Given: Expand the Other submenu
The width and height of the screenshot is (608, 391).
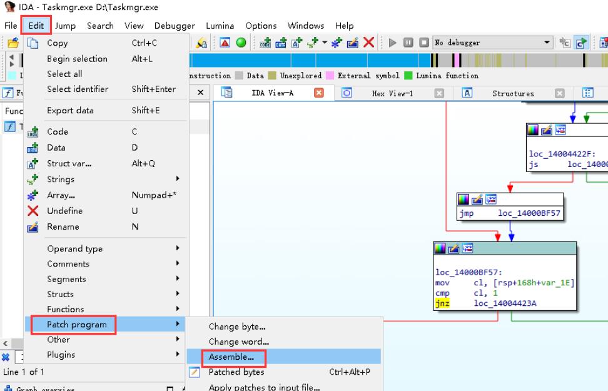Looking at the screenshot, I should tap(178, 339).
